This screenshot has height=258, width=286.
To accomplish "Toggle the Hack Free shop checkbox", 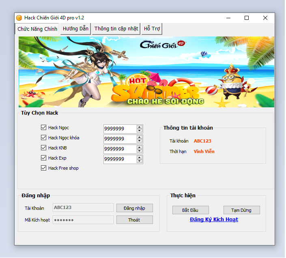I will click(44, 168).
